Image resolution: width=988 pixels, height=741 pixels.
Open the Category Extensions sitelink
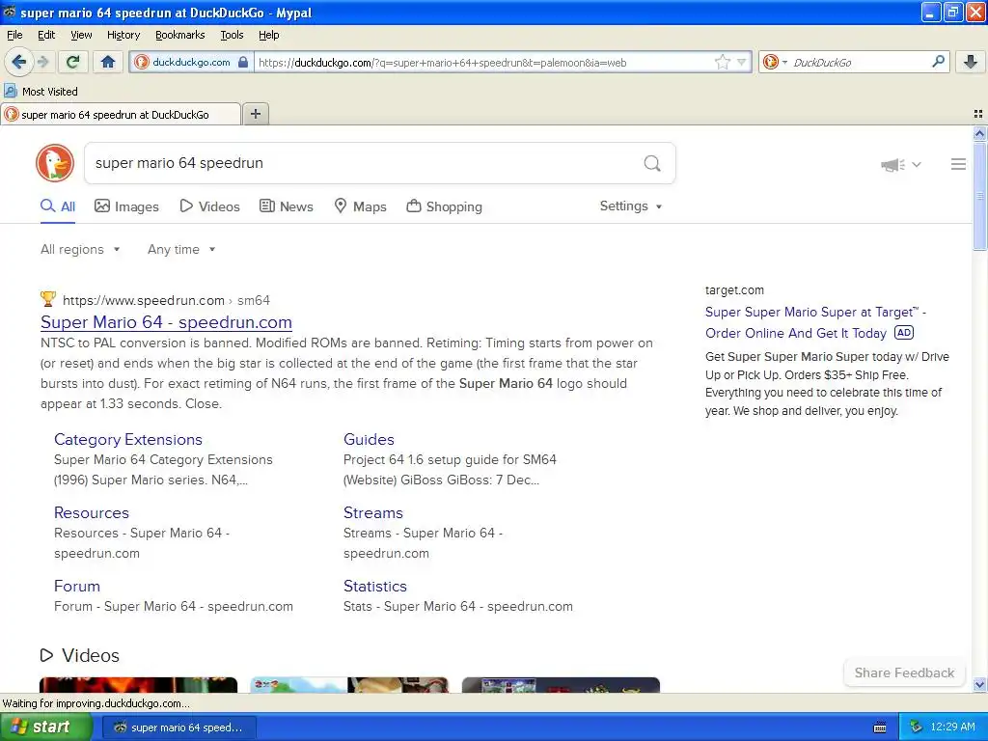tap(128, 439)
